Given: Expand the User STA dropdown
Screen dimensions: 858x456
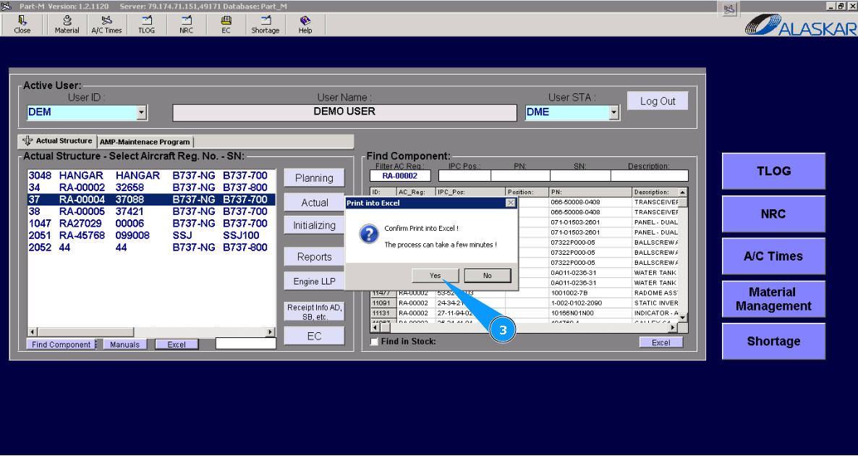Looking at the screenshot, I should pos(614,112).
